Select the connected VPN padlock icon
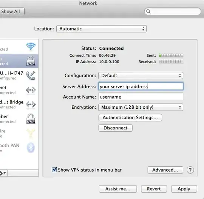 pos(31,61)
